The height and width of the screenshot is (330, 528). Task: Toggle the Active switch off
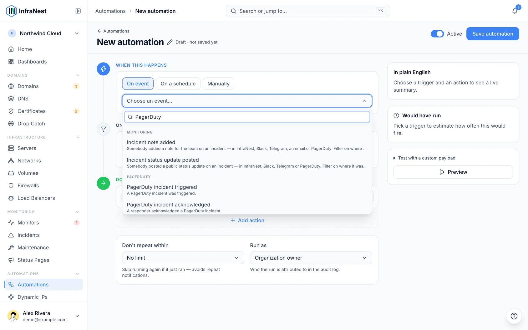pyautogui.click(x=437, y=34)
